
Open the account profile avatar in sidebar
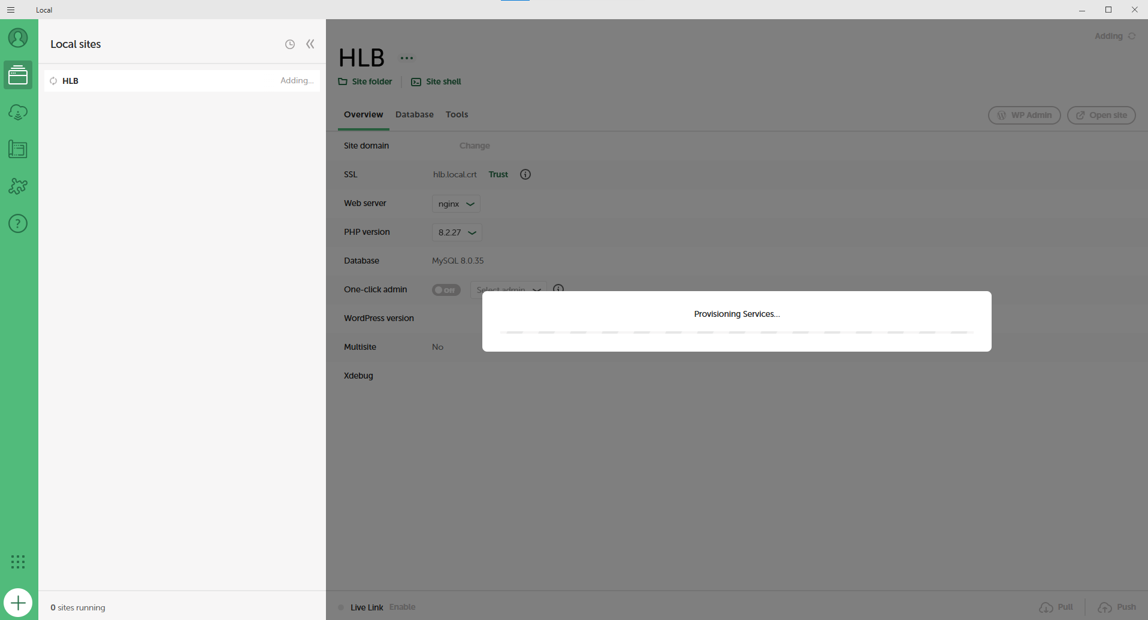click(x=18, y=37)
